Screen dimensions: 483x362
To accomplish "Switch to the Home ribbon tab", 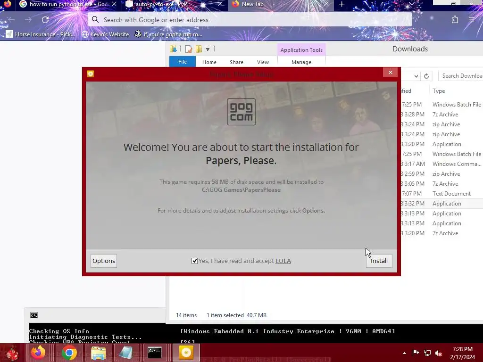I will (209, 62).
